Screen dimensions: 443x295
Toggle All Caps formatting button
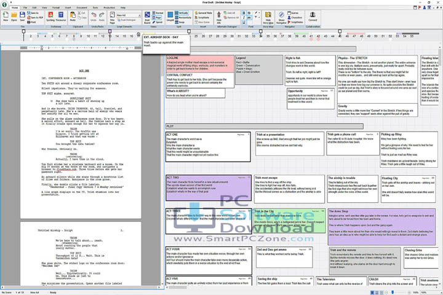click(249, 17)
